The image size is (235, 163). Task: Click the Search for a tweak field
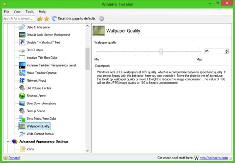pos(19,18)
